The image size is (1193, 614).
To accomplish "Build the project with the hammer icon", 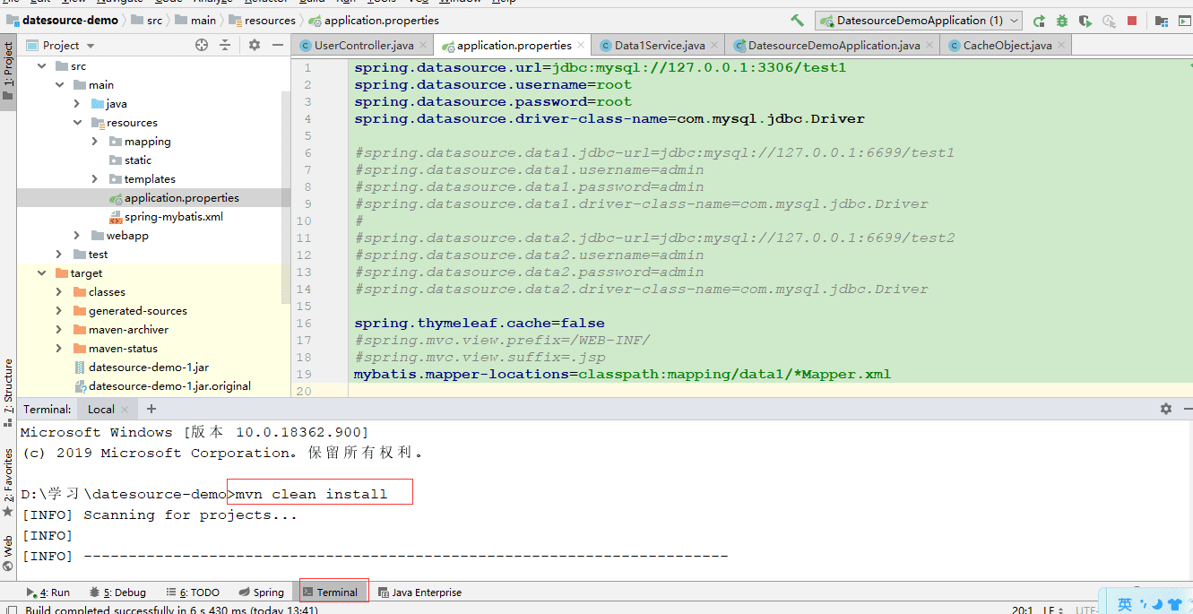I will 797,20.
